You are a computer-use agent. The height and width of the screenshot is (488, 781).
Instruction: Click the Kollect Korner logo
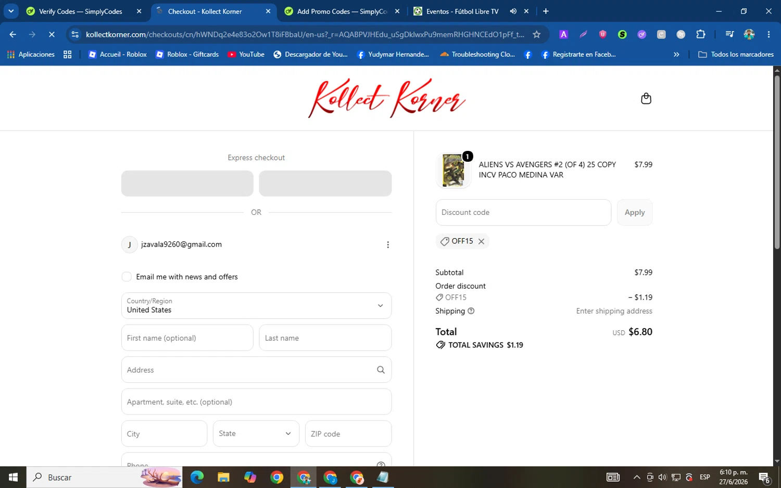(386, 98)
